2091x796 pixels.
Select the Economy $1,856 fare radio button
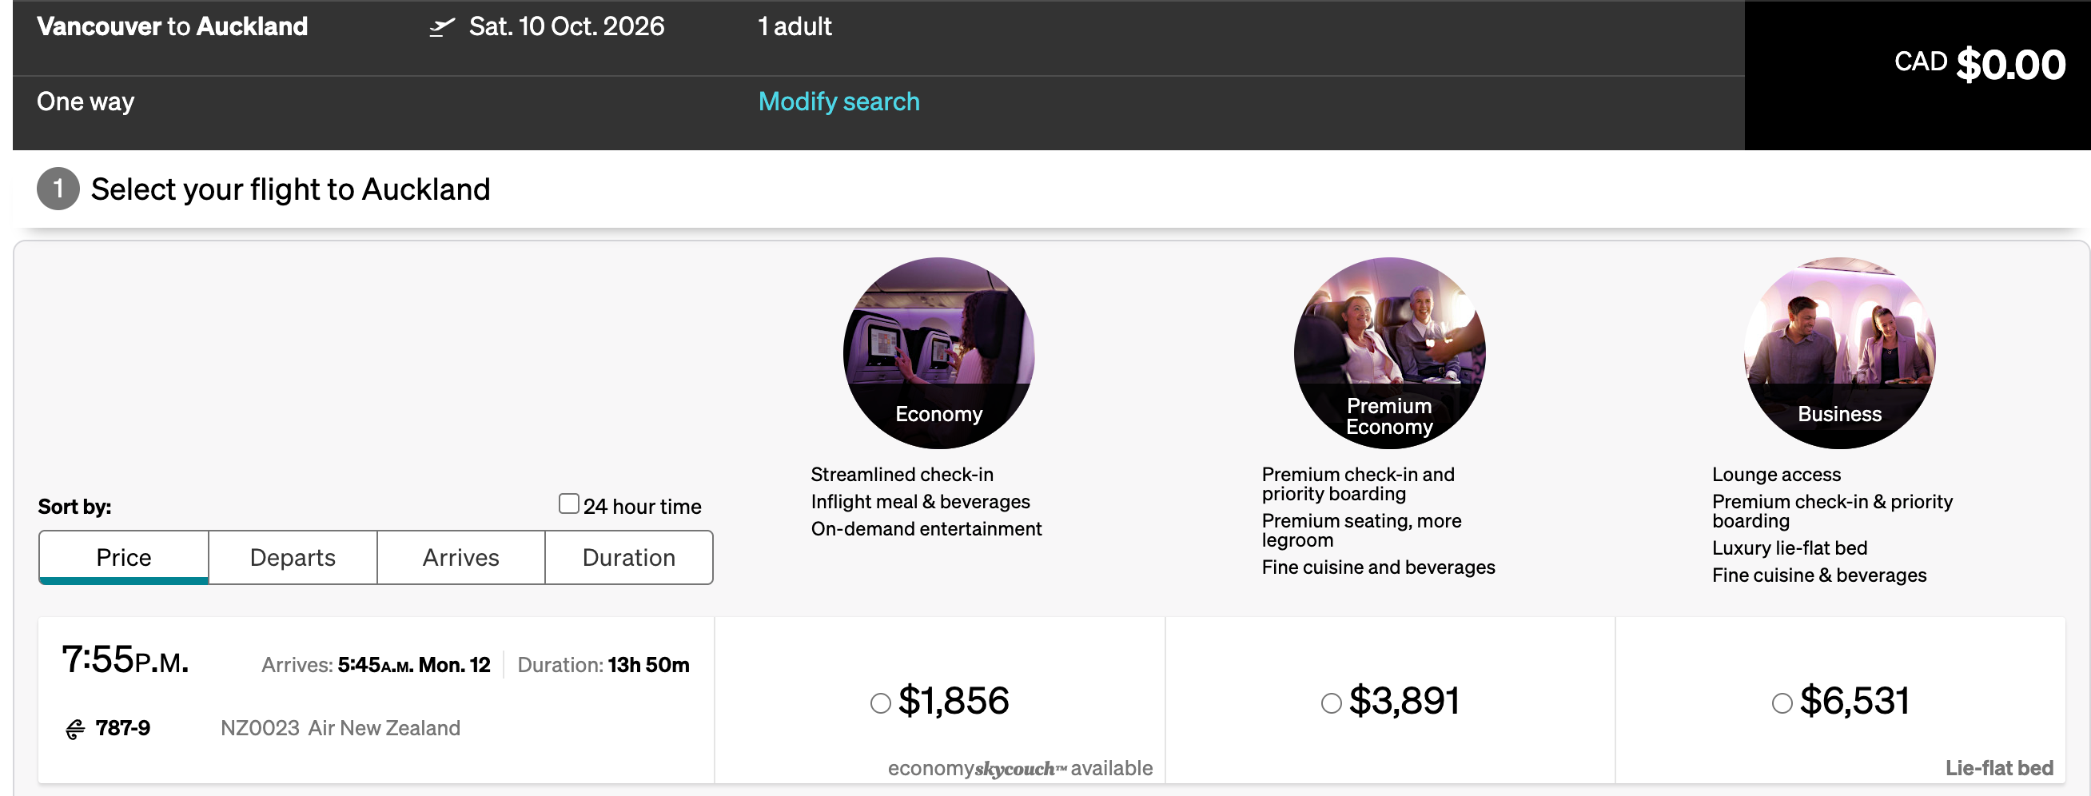click(881, 704)
